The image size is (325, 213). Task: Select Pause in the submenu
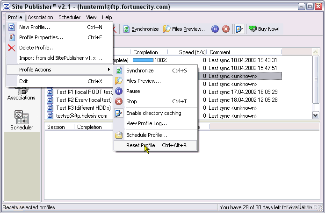(155, 91)
